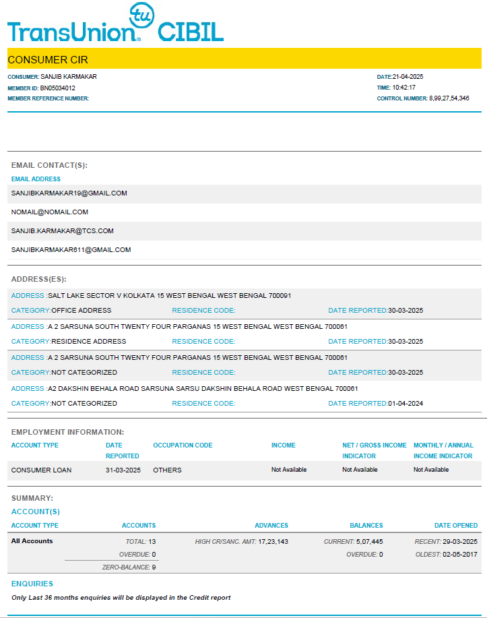Select email SANJIBKARMAKAR611@GMAIL.COM
Viewport: 487px width, 618px height.
71,250
